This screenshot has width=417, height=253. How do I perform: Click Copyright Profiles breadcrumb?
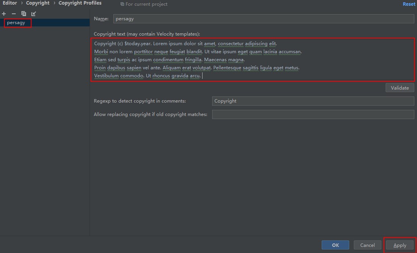[x=80, y=3]
